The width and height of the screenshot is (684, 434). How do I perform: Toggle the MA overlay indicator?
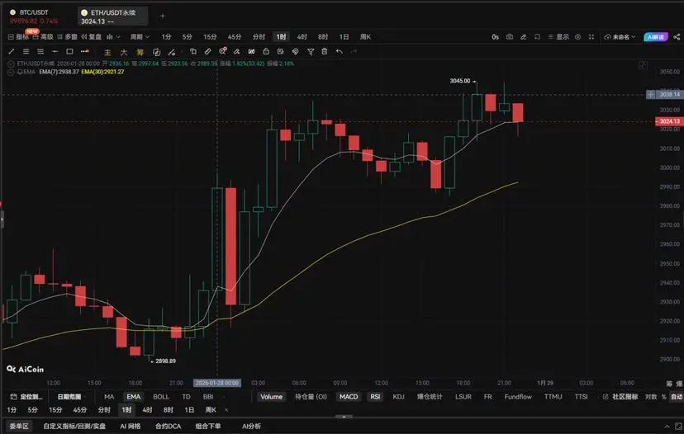click(x=109, y=397)
